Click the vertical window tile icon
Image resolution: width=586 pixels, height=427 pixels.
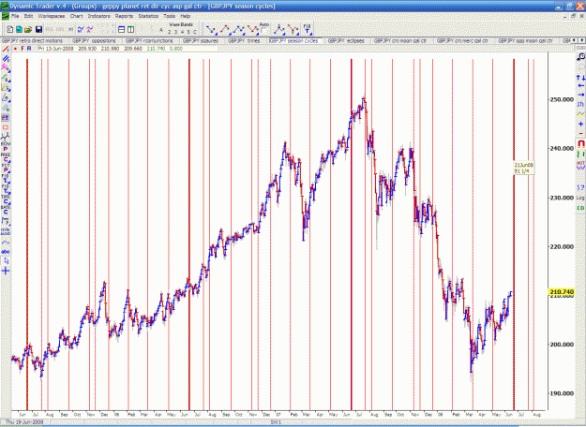tap(131, 29)
